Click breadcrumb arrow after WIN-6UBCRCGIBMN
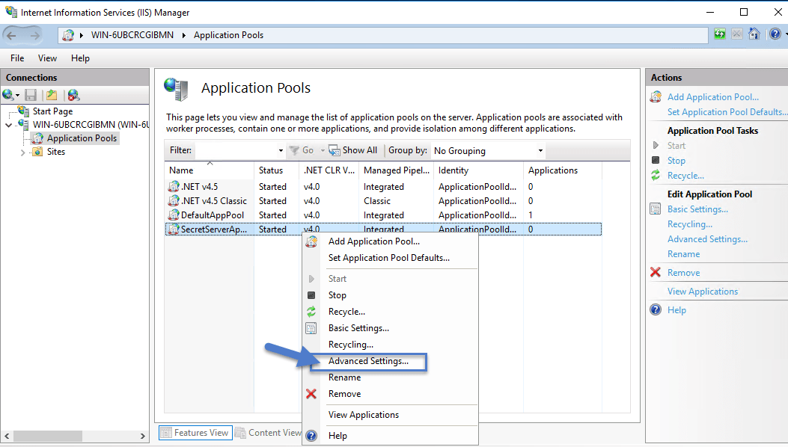 [184, 35]
